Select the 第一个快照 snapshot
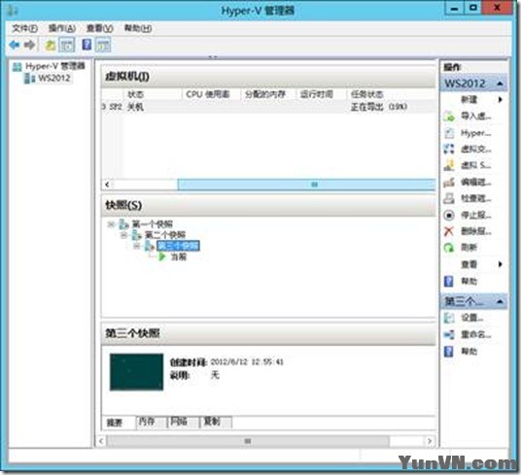This screenshot has width=521, height=475. click(x=153, y=224)
